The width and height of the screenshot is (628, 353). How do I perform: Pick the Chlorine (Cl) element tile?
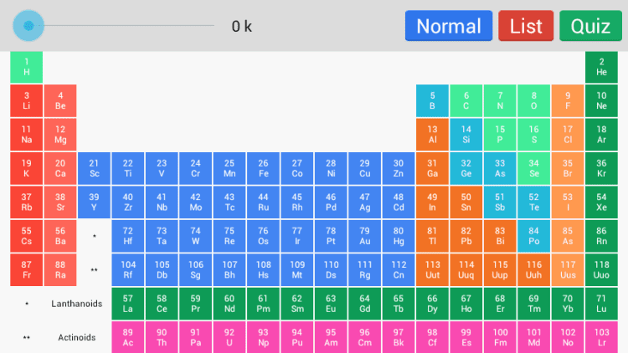[x=568, y=135]
